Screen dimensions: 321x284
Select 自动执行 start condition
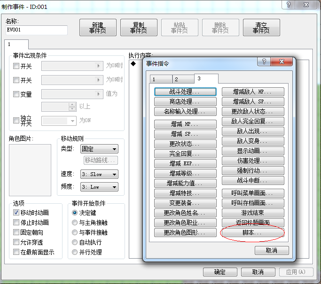[x=75, y=242]
